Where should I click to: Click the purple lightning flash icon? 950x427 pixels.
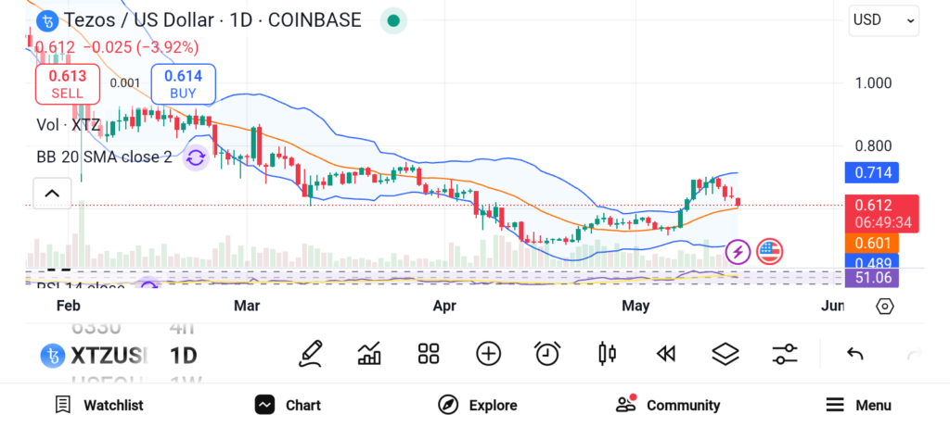(738, 251)
